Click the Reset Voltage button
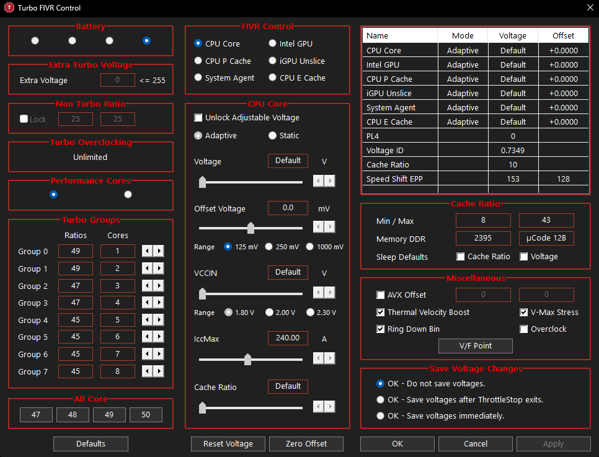 pyautogui.click(x=228, y=443)
